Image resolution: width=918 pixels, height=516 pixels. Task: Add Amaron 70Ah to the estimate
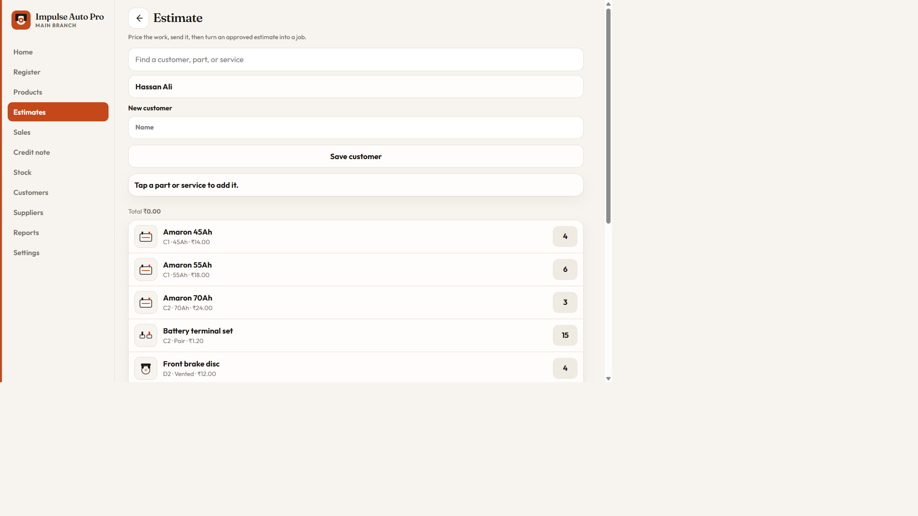(x=356, y=302)
